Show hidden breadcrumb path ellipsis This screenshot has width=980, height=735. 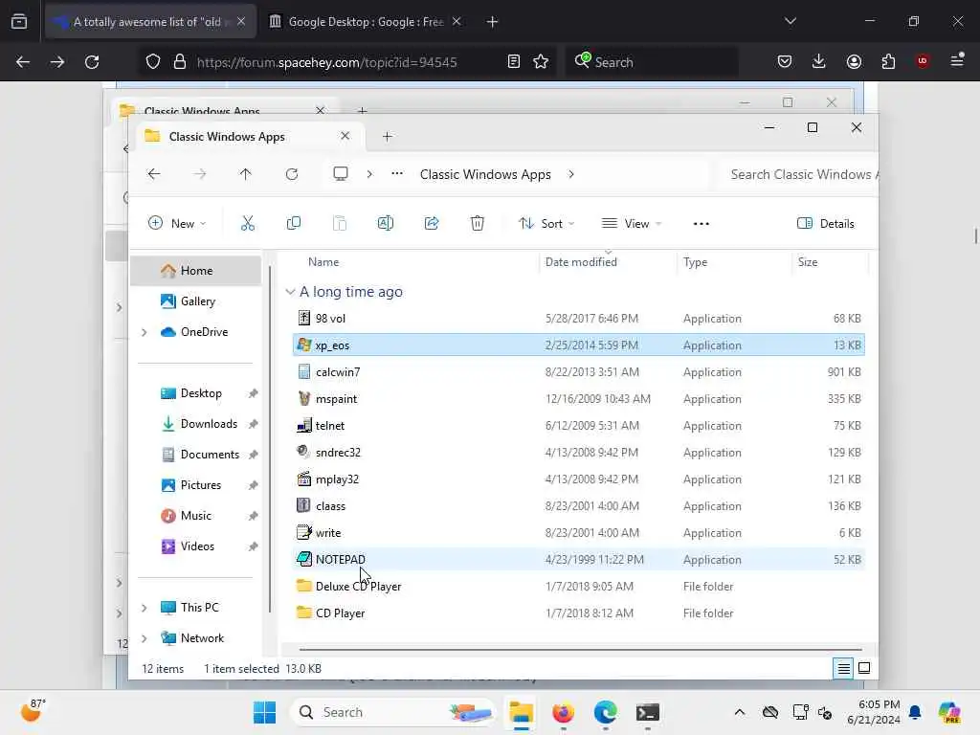pos(397,174)
